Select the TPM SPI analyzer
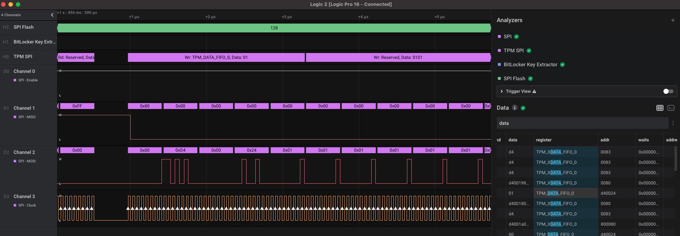The image size is (680, 236). (x=513, y=50)
